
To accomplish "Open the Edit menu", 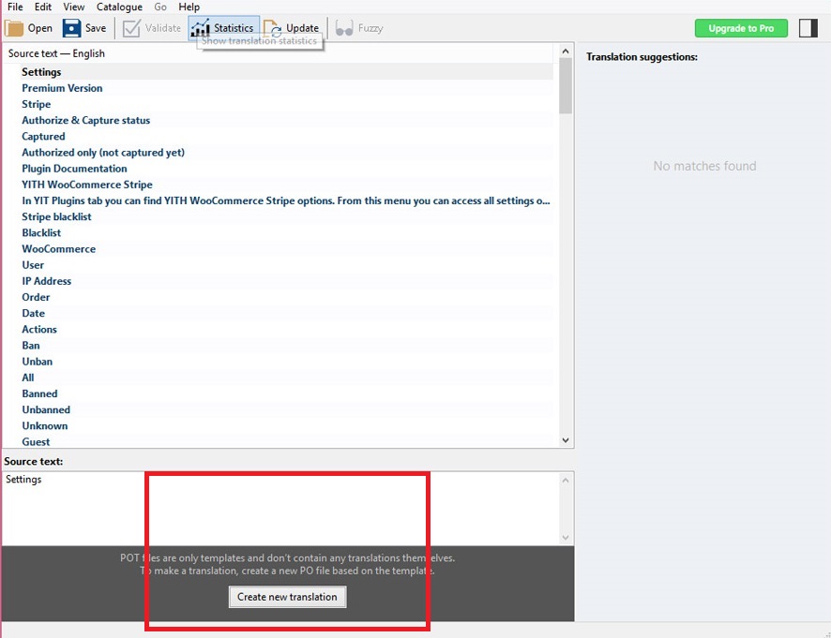I will point(43,7).
